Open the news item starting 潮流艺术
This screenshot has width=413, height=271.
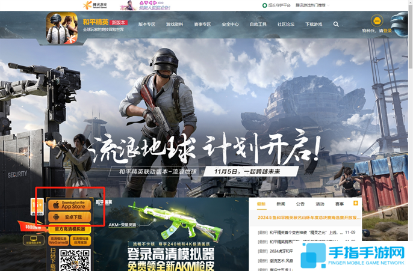point(275,261)
